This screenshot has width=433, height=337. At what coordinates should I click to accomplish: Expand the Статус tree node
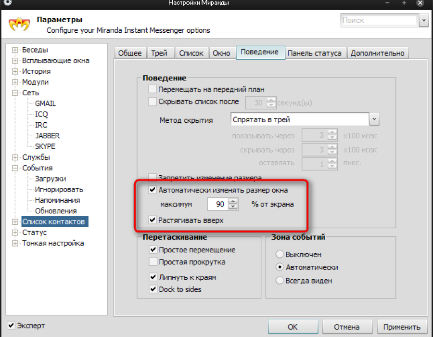(x=15, y=233)
